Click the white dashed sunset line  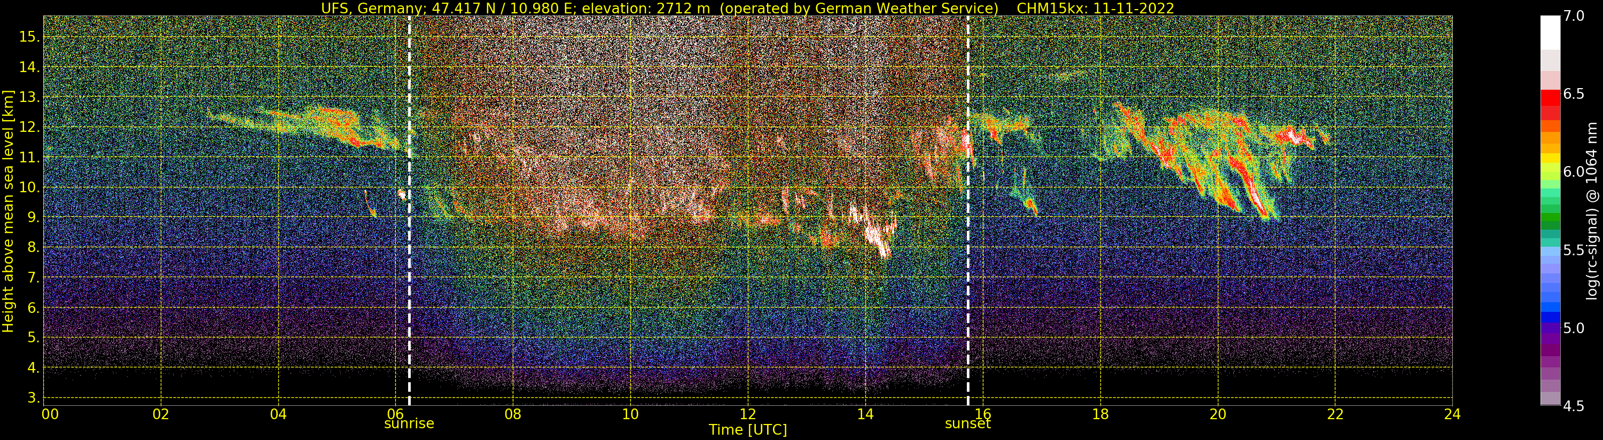[x=968, y=210]
